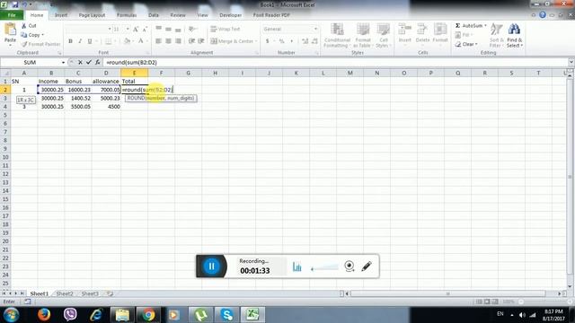Switch to Sheet3 tab

point(90,293)
